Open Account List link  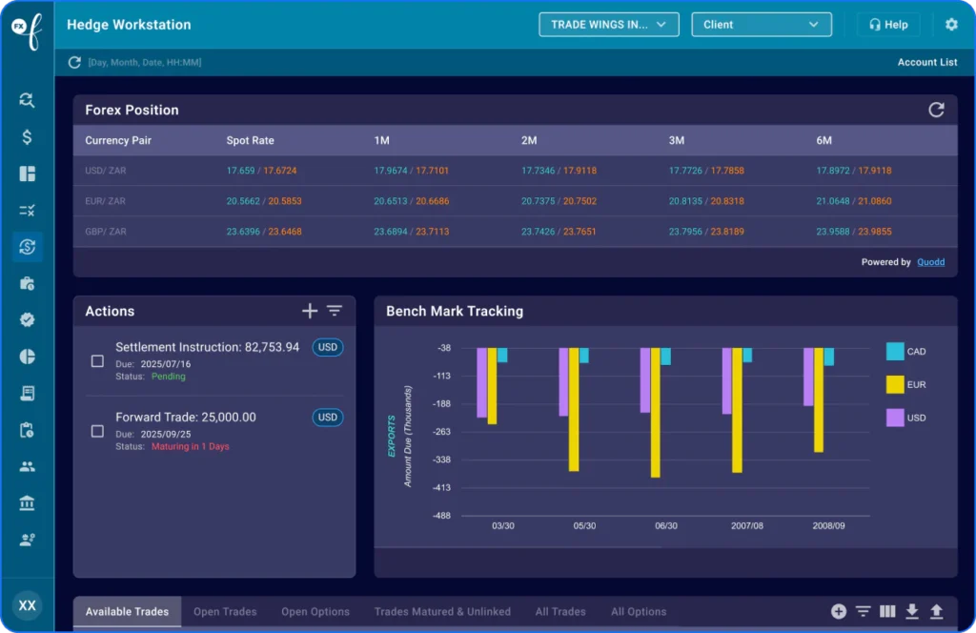point(926,63)
